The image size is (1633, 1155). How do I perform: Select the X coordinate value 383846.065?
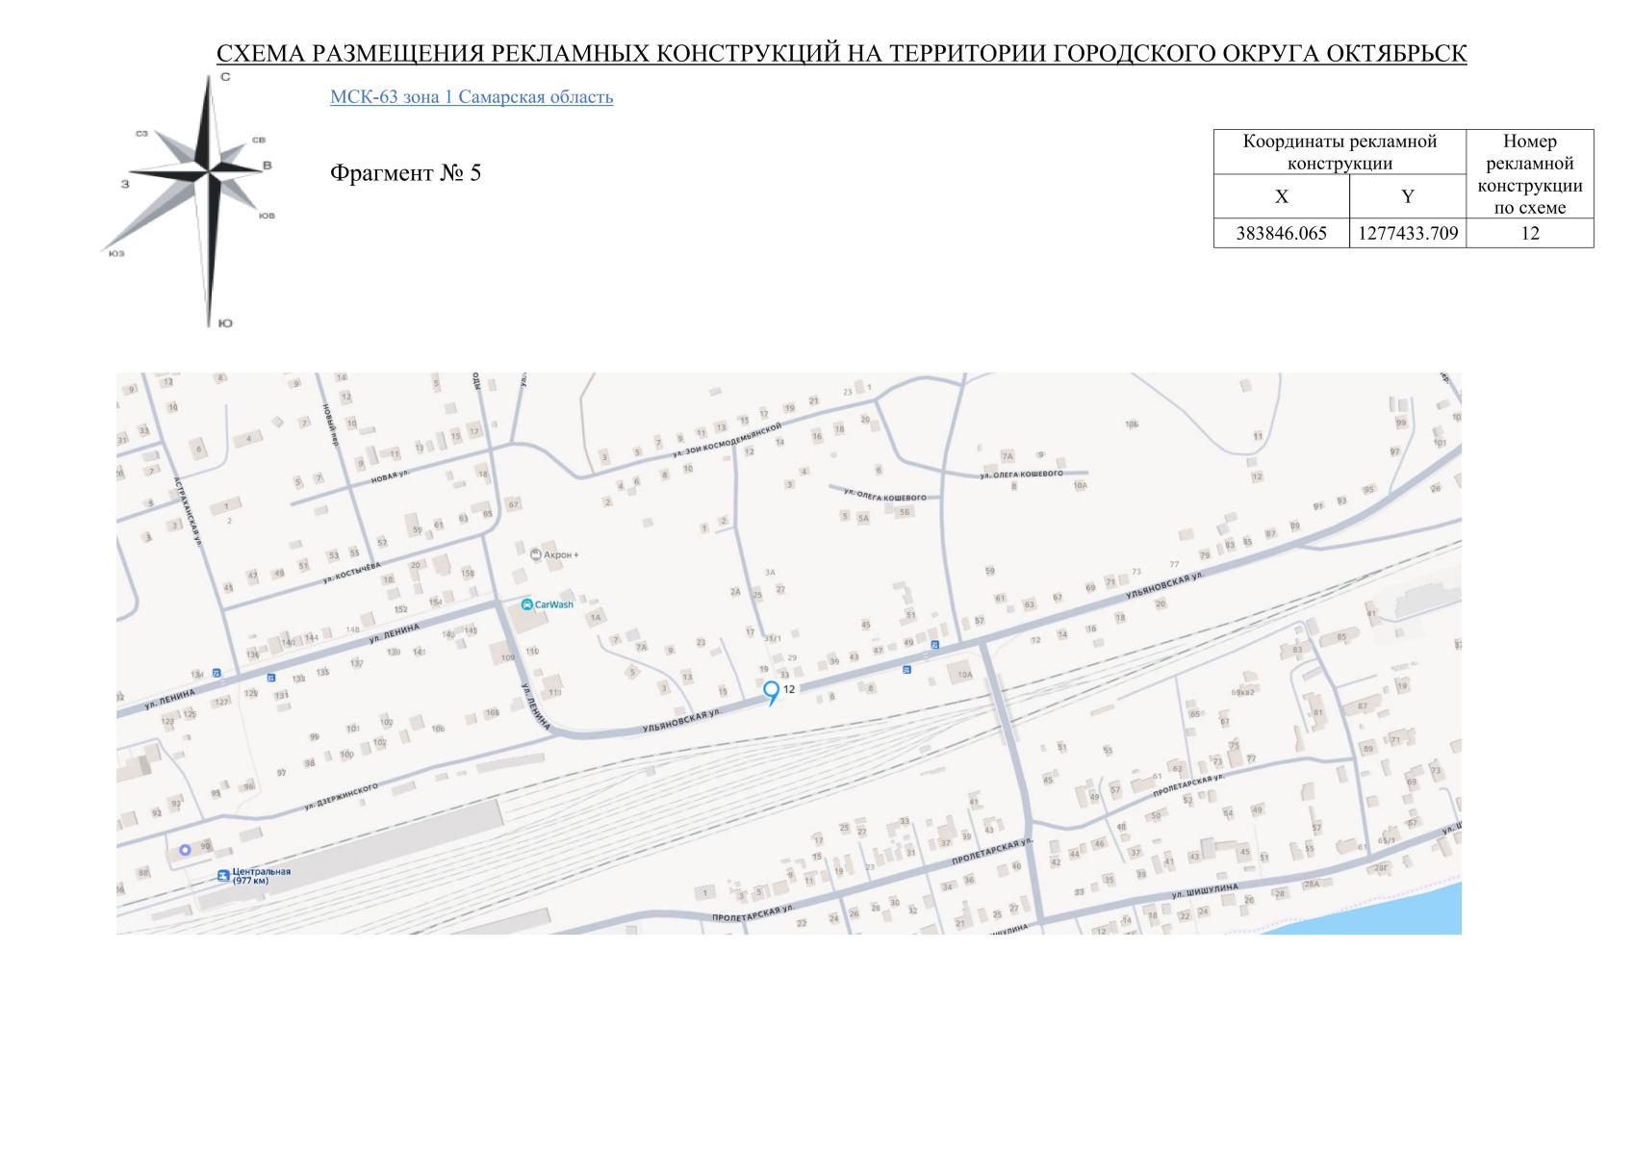[x=1281, y=233]
